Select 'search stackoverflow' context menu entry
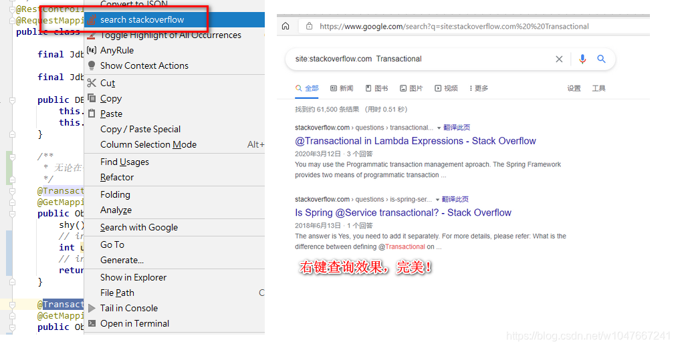 pos(175,20)
